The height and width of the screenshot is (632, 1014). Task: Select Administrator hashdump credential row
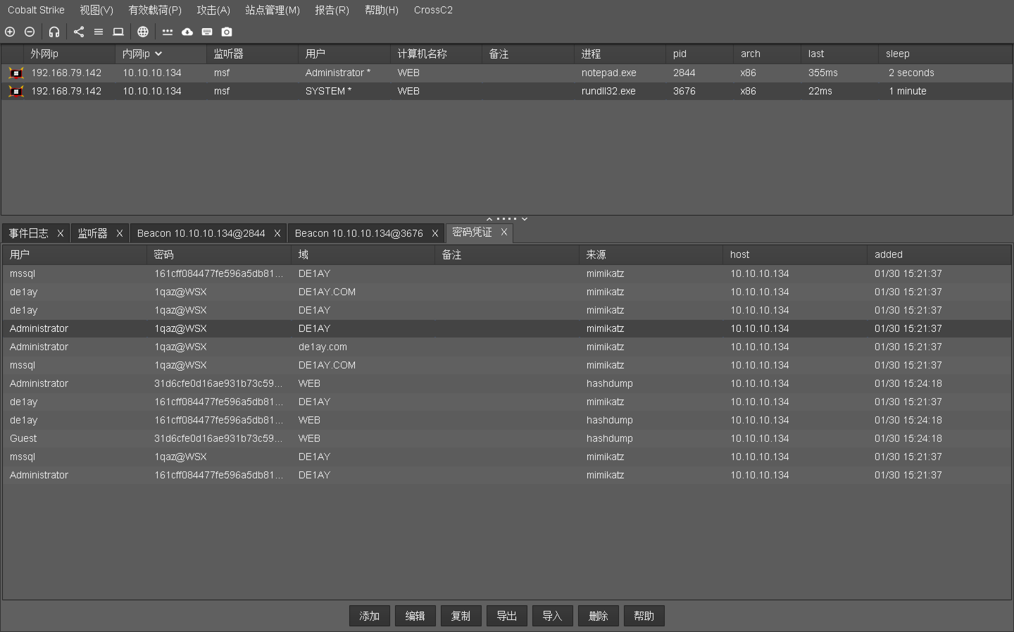click(507, 383)
